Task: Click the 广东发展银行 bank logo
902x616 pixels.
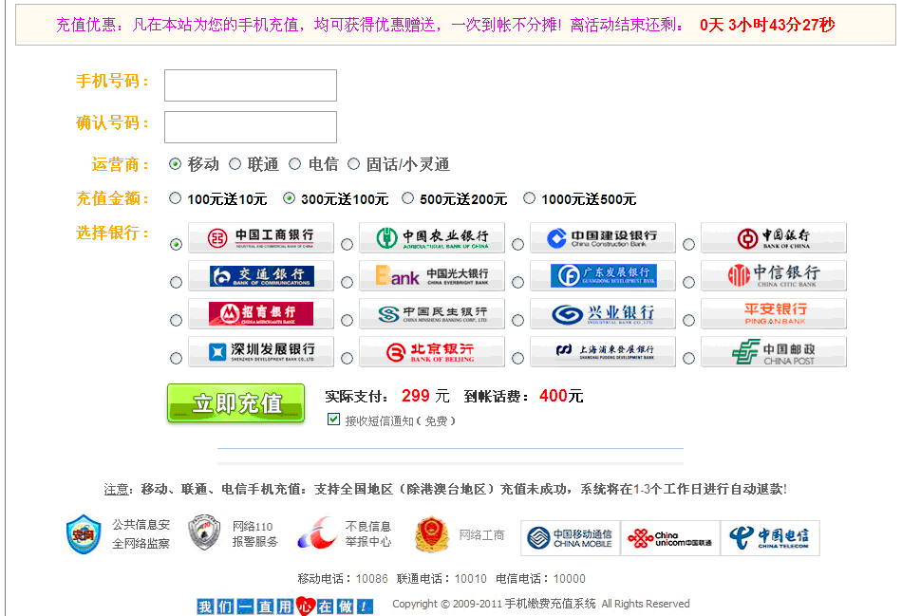Action: coord(602,275)
